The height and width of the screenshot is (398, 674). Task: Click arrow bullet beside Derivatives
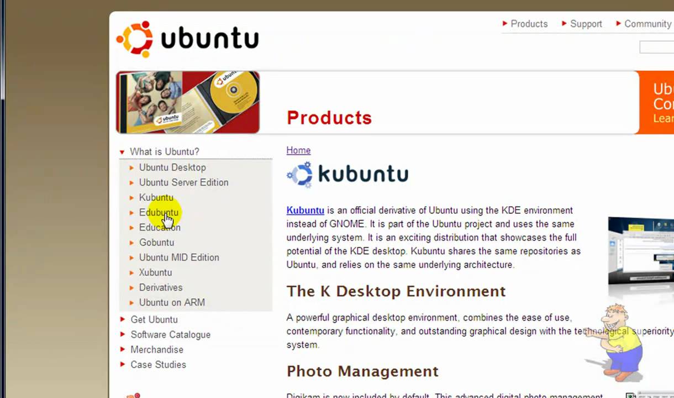tap(131, 287)
